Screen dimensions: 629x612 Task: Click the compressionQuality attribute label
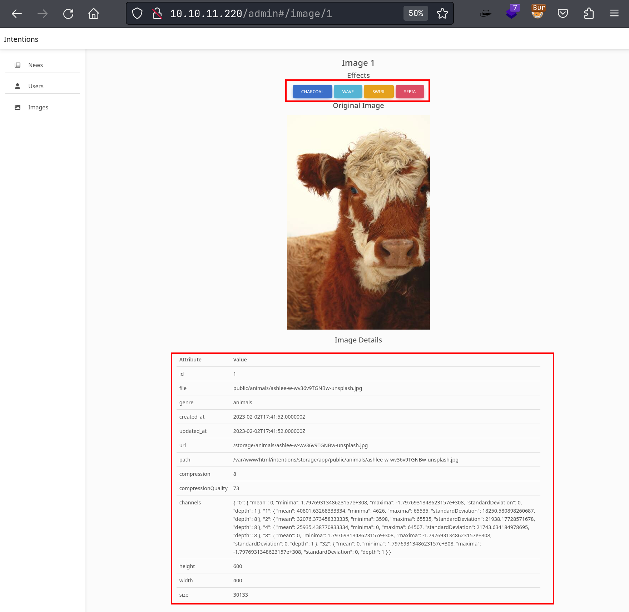click(203, 488)
